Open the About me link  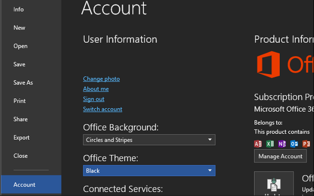[x=96, y=89]
